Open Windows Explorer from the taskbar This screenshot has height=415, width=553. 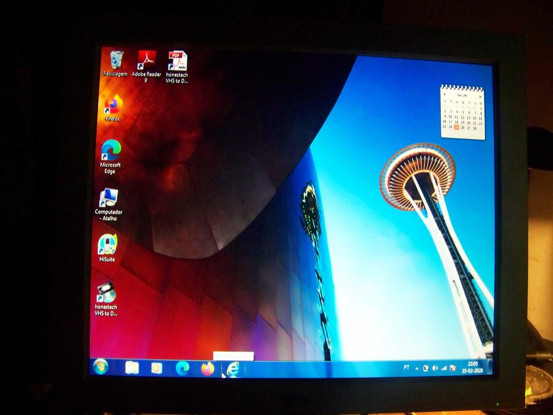click(x=132, y=368)
